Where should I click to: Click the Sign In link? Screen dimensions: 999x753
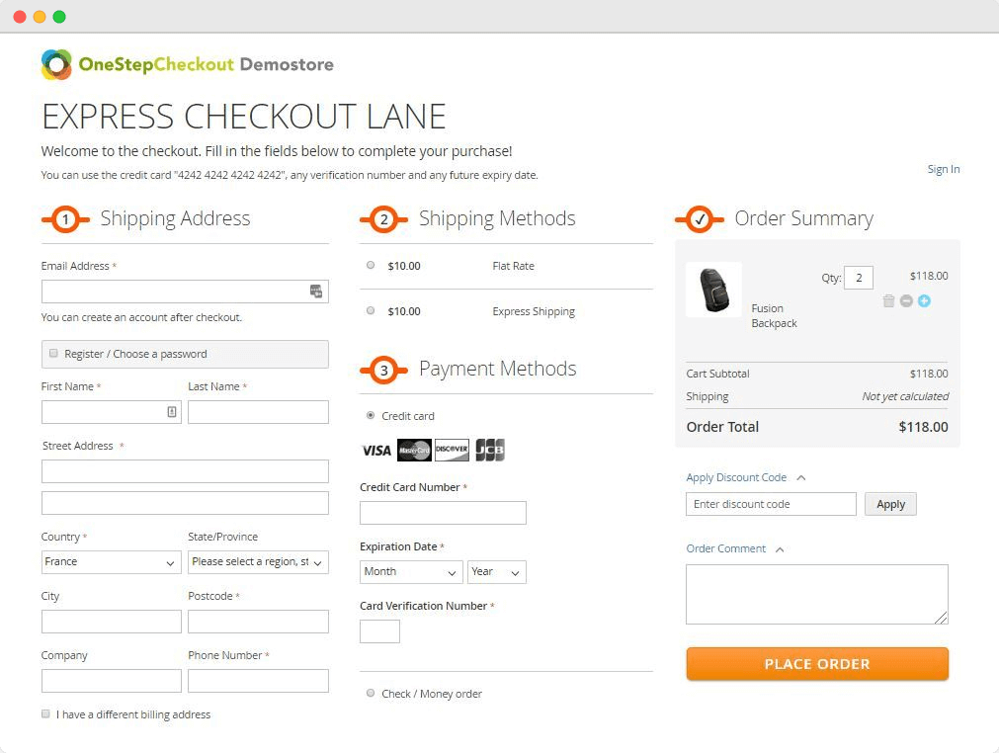click(944, 169)
